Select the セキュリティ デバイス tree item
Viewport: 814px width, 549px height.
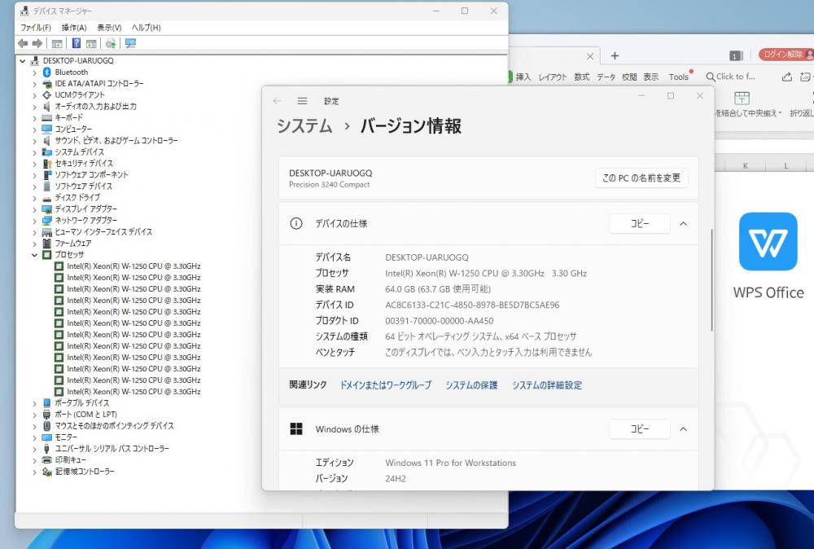[84, 163]
